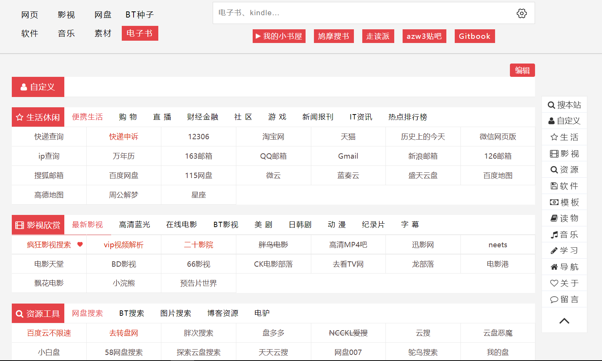602x361 pixels.
Task: Open 搜本站 magnifier in sidebar
Action: pyautogui.click(x=551, y=105)
